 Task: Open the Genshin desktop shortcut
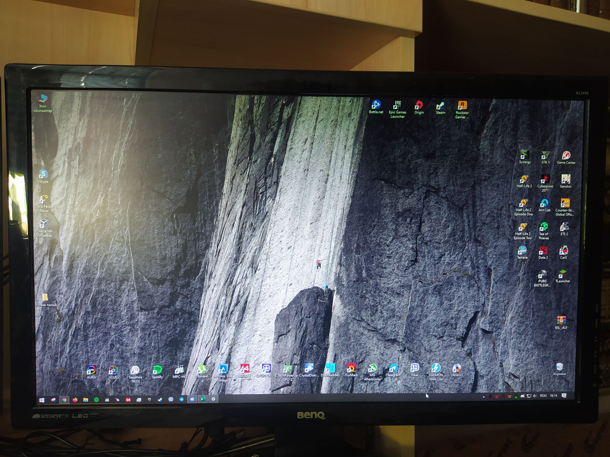coord(566,181)
